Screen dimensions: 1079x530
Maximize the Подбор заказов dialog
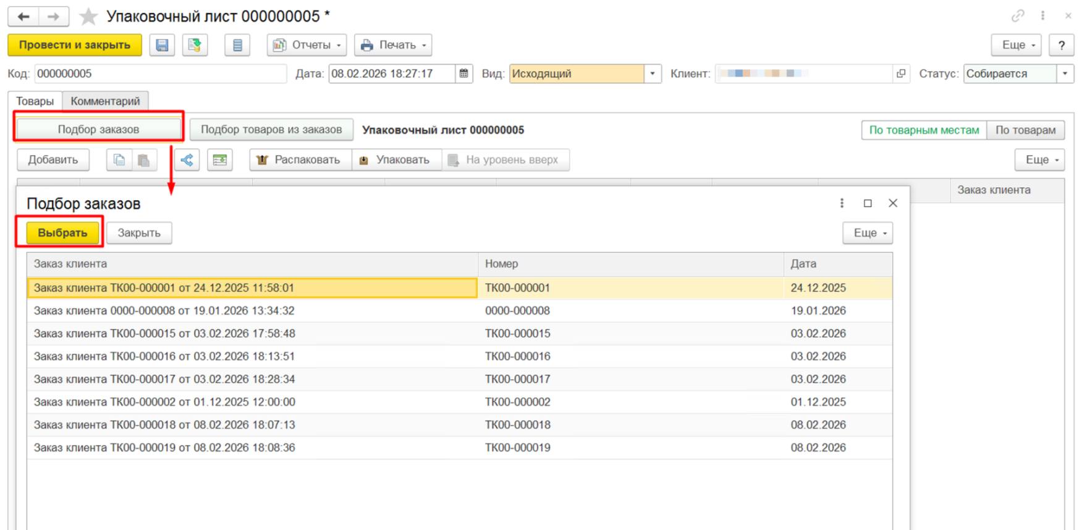[x=868, y=203]
